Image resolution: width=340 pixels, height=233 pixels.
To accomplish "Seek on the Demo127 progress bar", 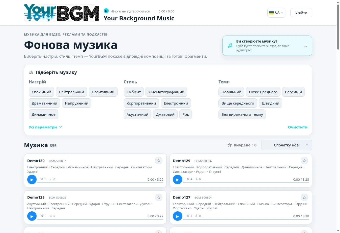I will tap(246, 219).
